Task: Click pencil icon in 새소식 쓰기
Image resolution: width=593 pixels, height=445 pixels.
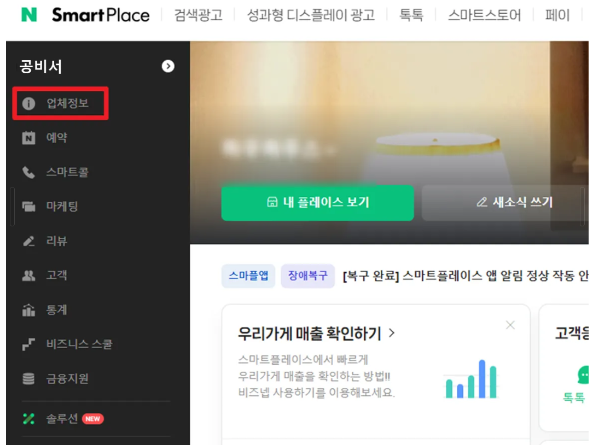Action: (x=482, y=202)
